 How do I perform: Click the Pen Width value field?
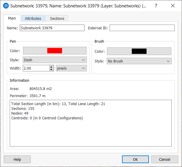pos(36,68)
